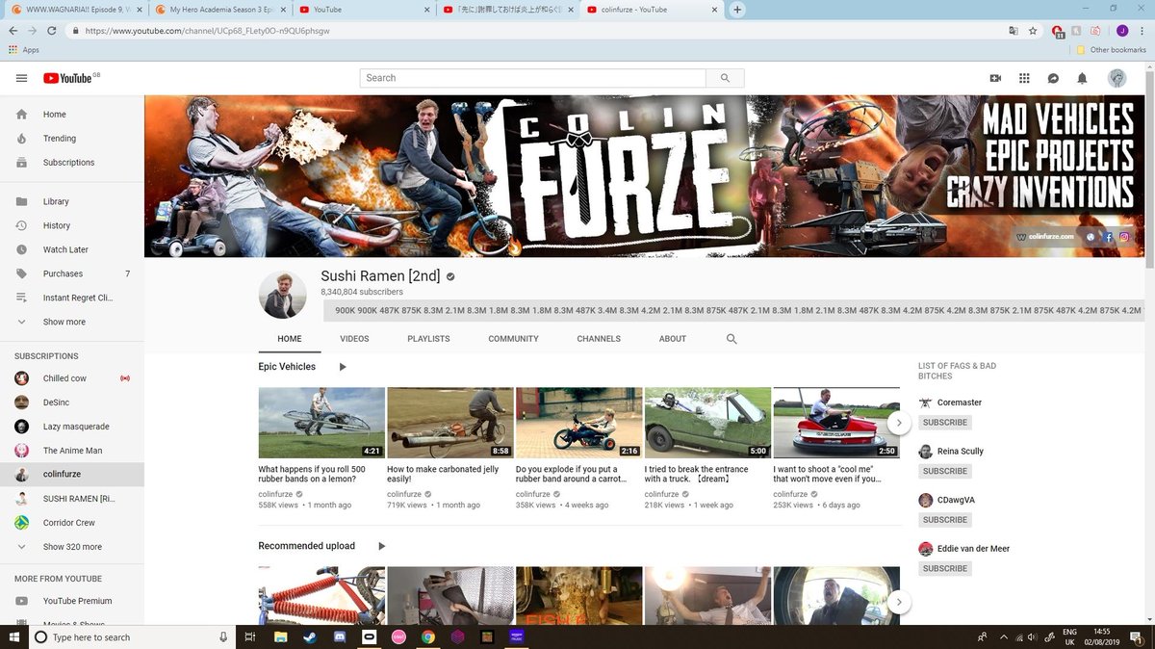
Task: Open the rubber bands on a lemon thumbnail
Action: [321, 423]
